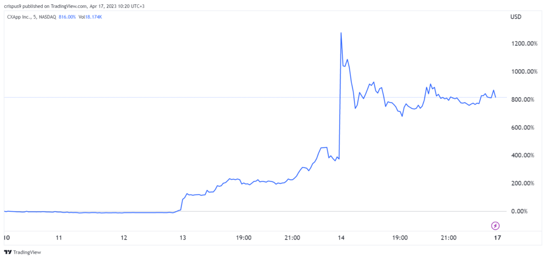Image resolution: width=546 pixels, height=259 pixels.
Task: Select the 400.00% price axis label
Action: pos(523,155)
